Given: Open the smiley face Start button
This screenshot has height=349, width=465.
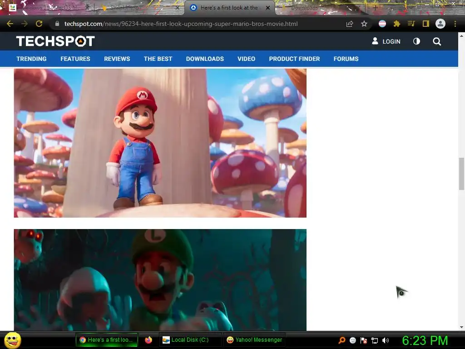Looking at the screenshot, I should click(12, 340).
